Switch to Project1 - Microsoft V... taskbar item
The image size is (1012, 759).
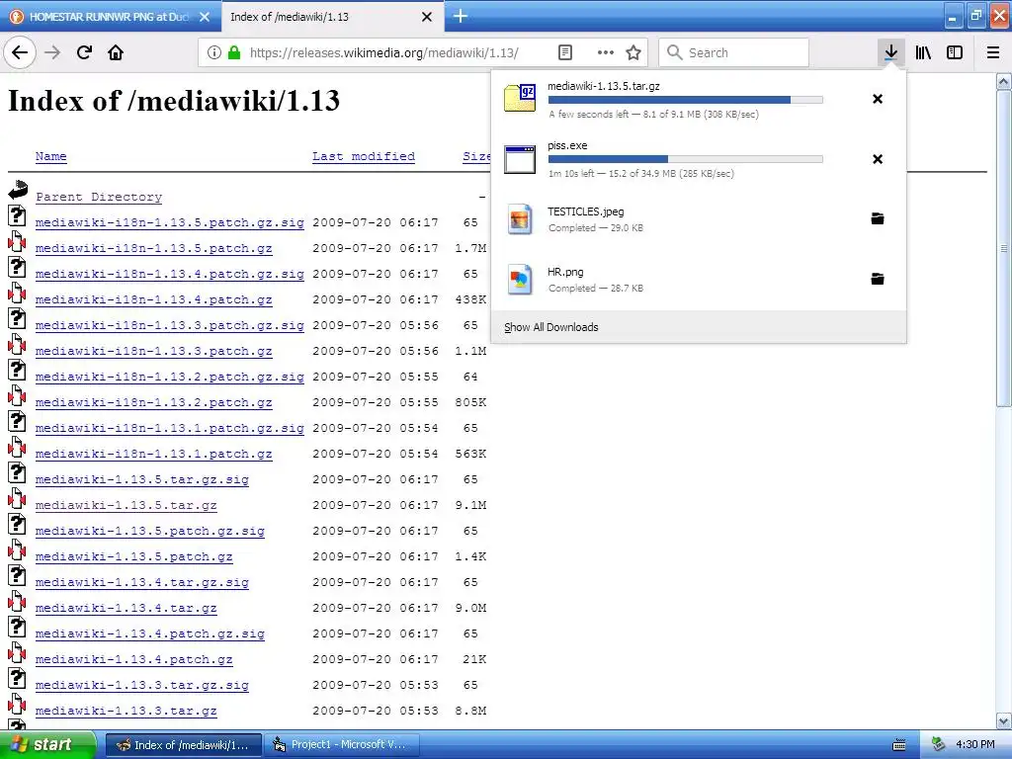tap(342, 745)
